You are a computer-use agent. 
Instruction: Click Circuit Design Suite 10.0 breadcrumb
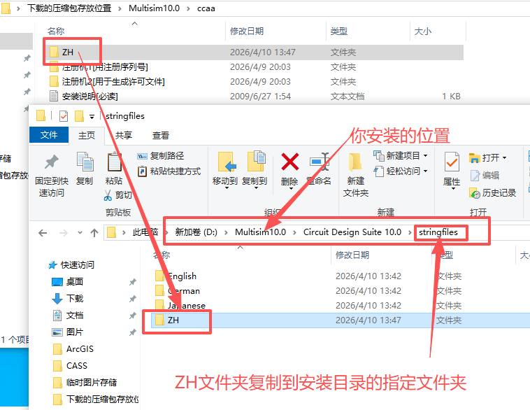[x=352, y=232]
